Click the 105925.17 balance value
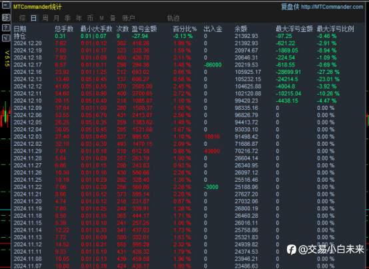 click(x=248, y=72)
